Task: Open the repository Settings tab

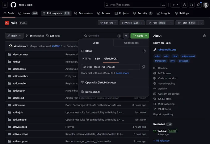Action: [x=182, y=13]
